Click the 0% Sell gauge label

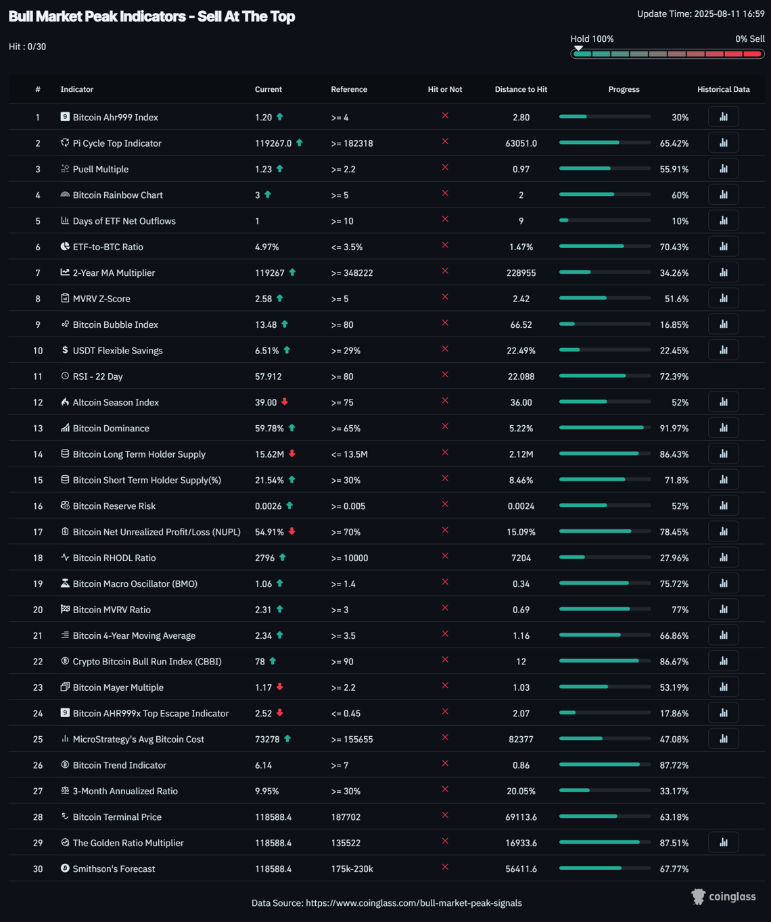pos(750,39)
